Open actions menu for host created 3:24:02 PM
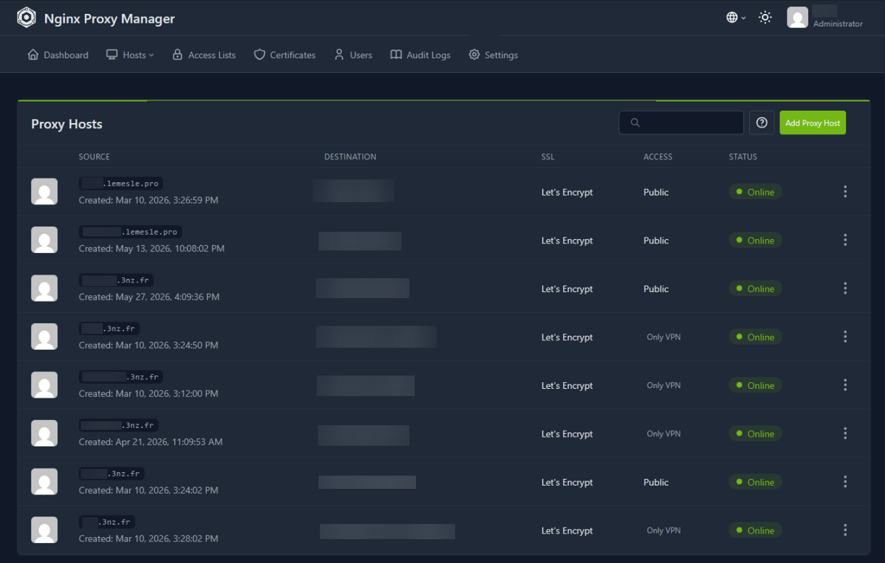This screenshot has height=563, width=885. click(x=845, y=482)
